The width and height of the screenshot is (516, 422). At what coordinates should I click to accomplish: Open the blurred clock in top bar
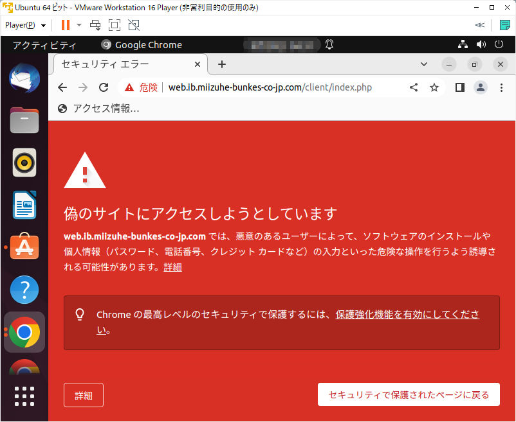282,45
